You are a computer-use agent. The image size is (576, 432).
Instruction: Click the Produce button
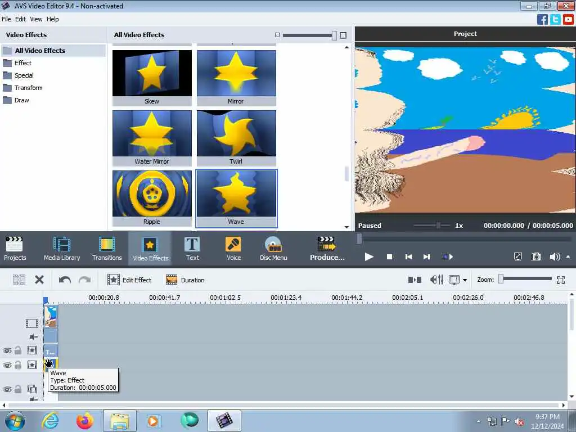click(x=327, y=248)
